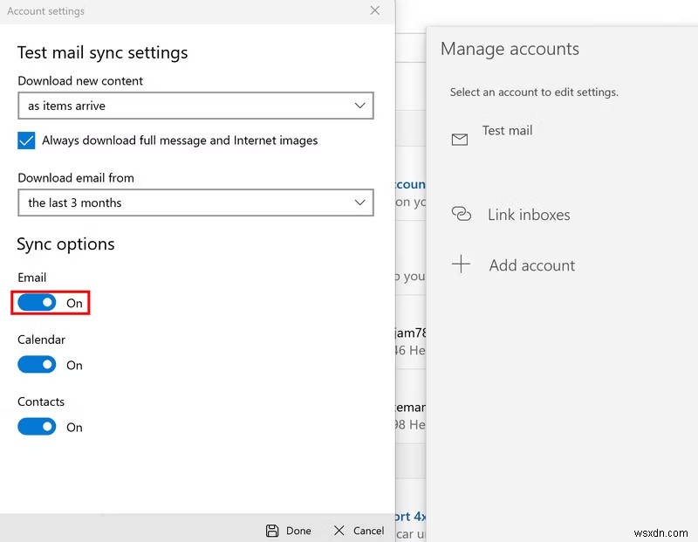Click Add account in Manage accounts panel

tap(531, 265)
